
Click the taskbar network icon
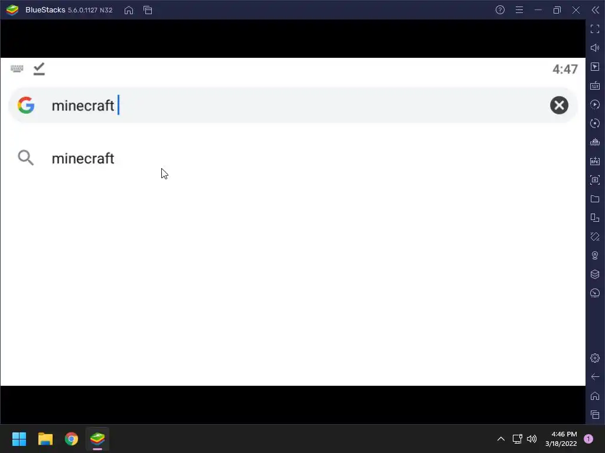pos(517,439)
